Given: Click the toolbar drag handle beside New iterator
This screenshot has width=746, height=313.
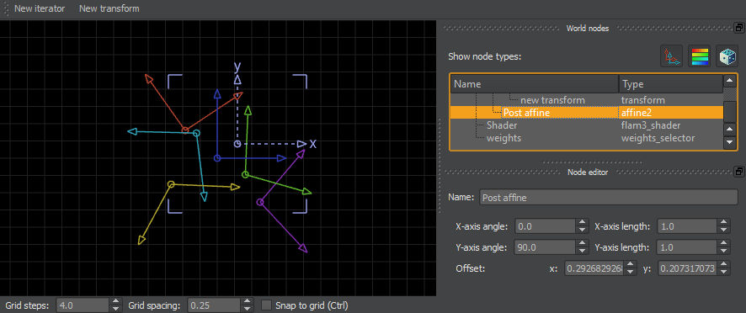Looking at the screenshot, I should [6, 8].
